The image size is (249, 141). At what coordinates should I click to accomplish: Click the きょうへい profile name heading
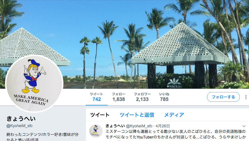click(21, 119)
